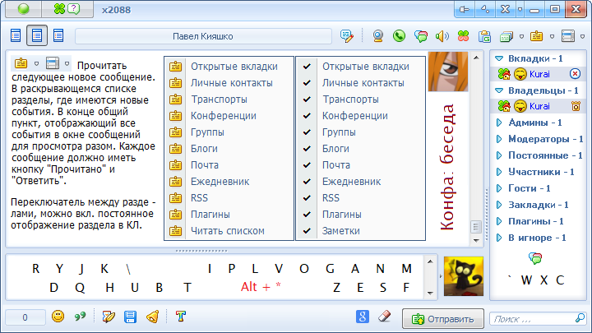The width and height of the screenshot is (592, 333).
Task: Close Kurai tab with the red X
Action: [x=575, y=74]
